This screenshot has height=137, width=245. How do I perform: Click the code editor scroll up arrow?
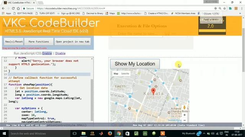[92, 59]
